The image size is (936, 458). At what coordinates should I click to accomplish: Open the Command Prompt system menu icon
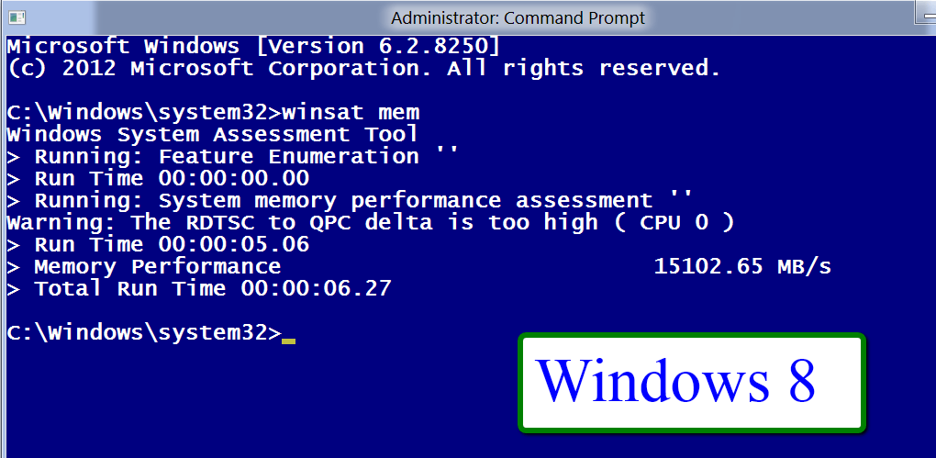(17, 18)
